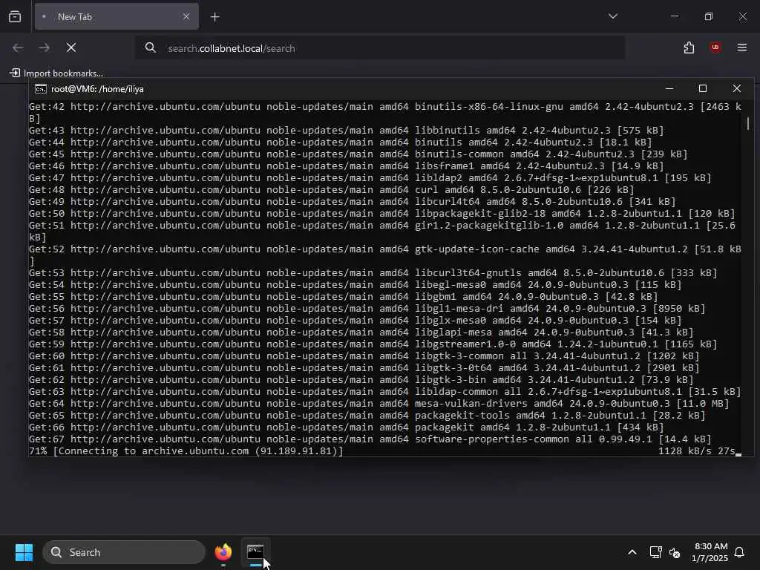Open Firefox View icon beside the tabs
The height and width of the screenshot is (570, 760).
[15, 16]
